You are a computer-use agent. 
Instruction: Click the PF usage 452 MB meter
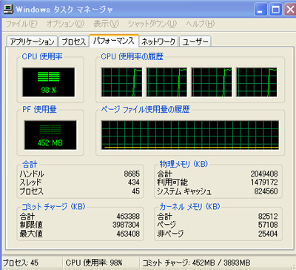click(x=50, y=135)
